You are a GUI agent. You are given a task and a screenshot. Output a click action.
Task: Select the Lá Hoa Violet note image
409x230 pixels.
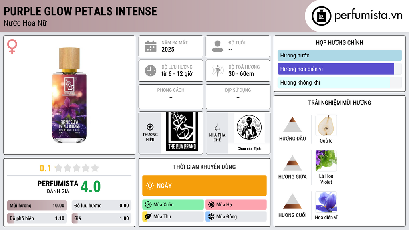326,161
